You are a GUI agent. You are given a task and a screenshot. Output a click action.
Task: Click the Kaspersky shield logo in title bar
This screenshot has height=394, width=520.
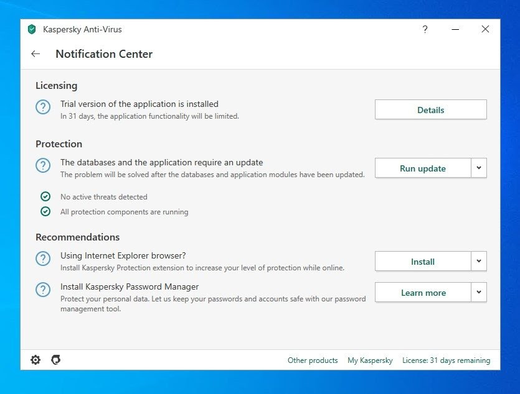tap(32, 29)
